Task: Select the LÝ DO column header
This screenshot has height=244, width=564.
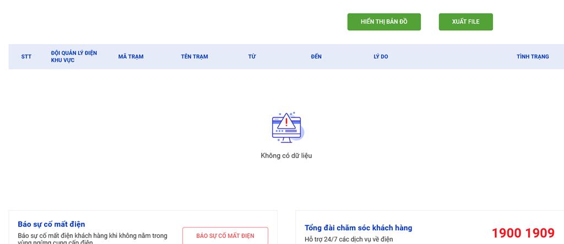Action: 381,57
